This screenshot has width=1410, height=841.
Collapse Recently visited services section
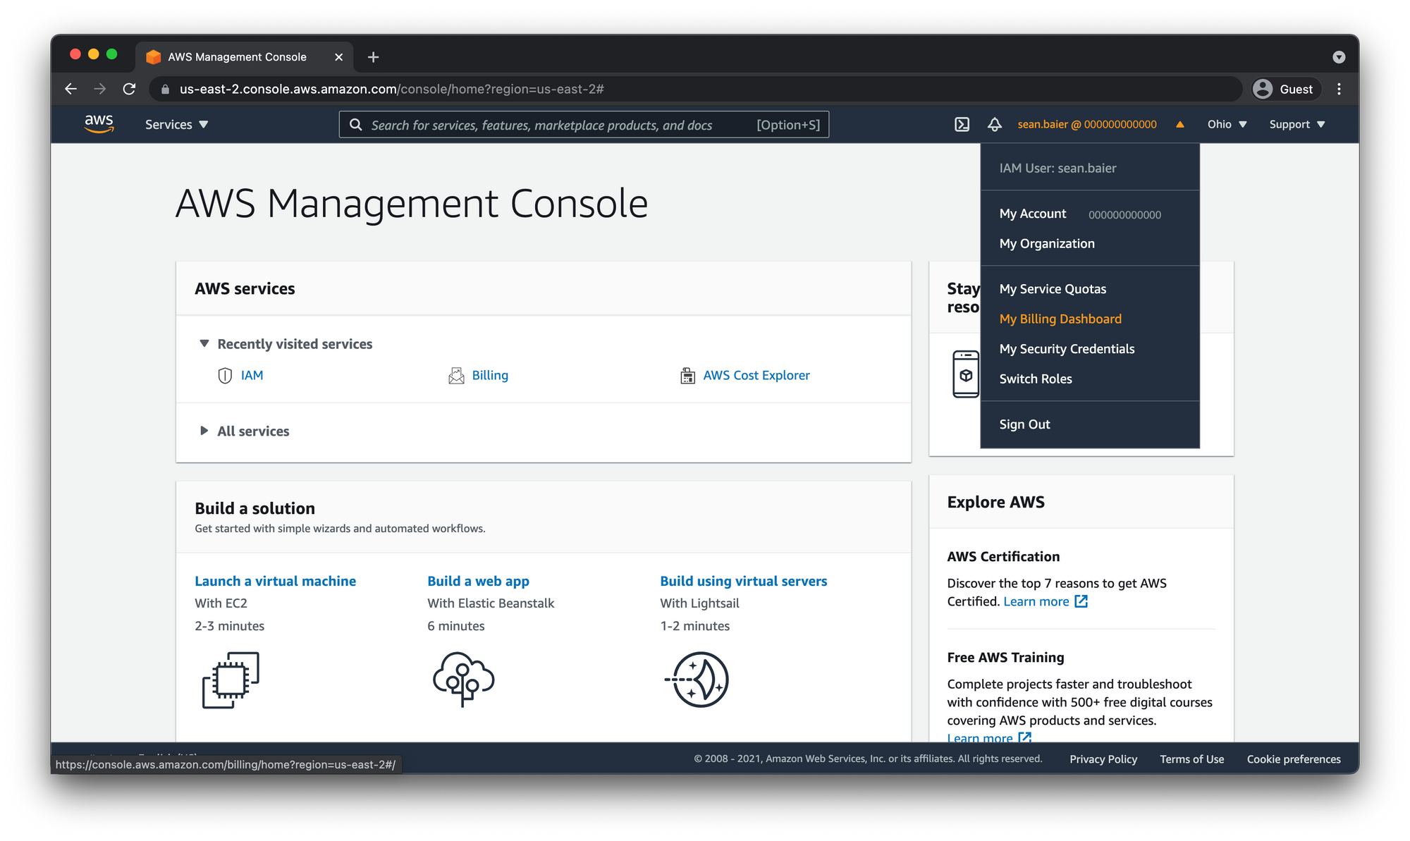point(204,344)
